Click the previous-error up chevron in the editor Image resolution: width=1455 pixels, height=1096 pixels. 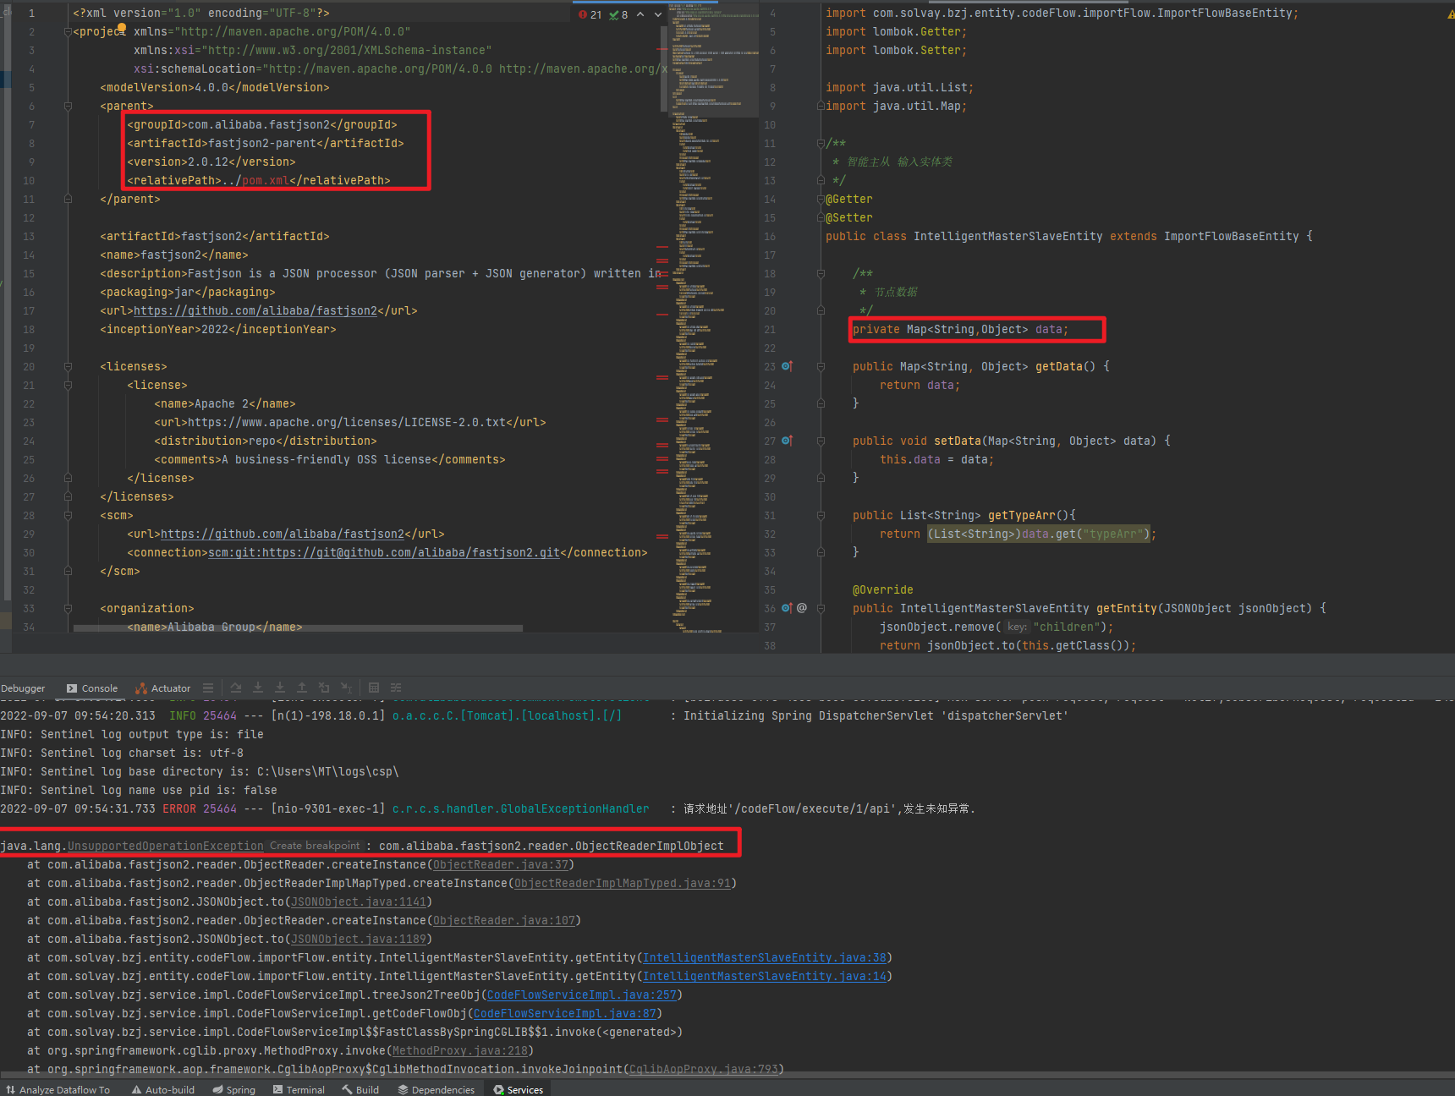[x=640, y=14]
